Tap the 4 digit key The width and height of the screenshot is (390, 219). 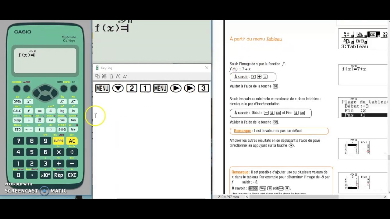[x=18, y=152]
